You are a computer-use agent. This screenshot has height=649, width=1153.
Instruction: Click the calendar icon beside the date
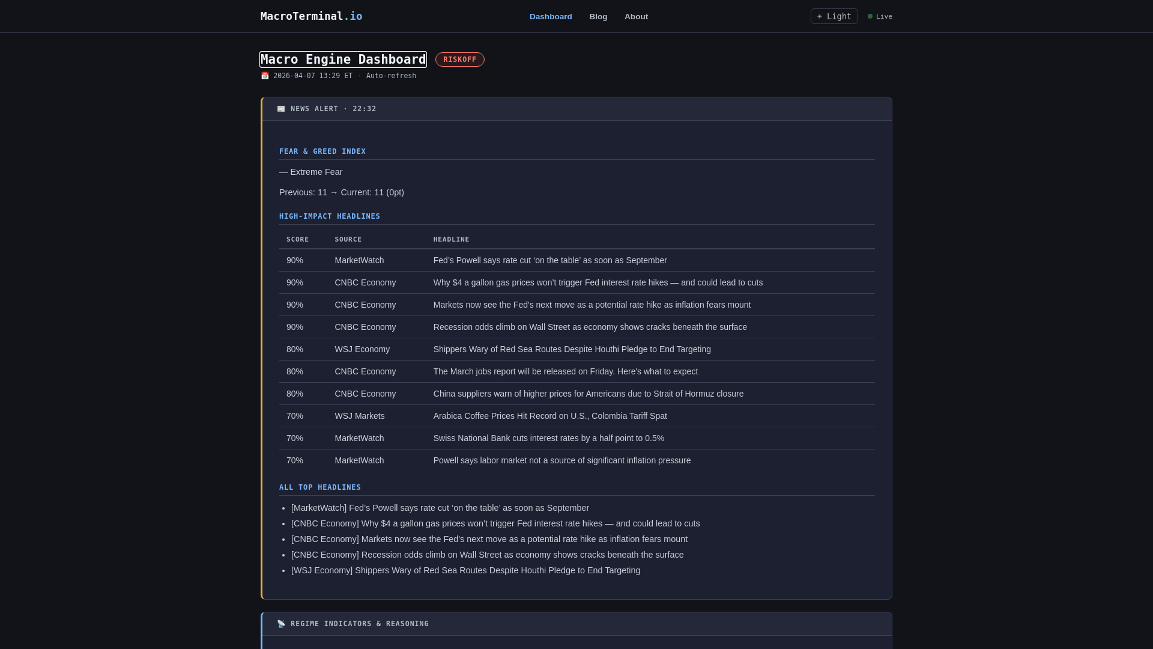click(x=265, y=76)
